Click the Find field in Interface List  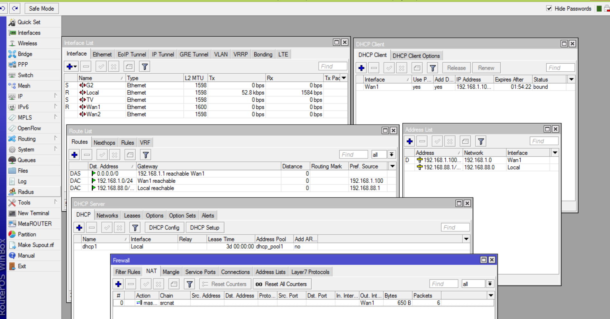coord(332,67)
